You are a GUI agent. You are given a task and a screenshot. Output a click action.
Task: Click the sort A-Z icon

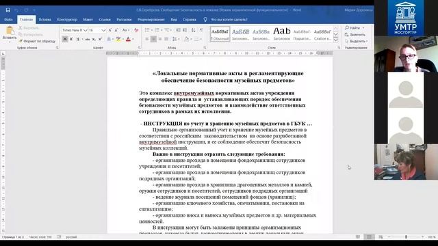point(193,30)
